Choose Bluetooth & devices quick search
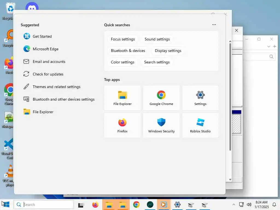The image size is (280, 210). pos(128,51)
